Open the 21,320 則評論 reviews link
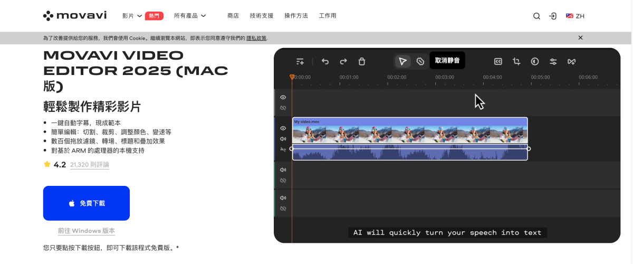The image size is (633, 264). coord(90,165)
